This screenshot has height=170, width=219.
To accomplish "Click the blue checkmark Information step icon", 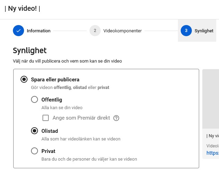I will pos(18,31).
